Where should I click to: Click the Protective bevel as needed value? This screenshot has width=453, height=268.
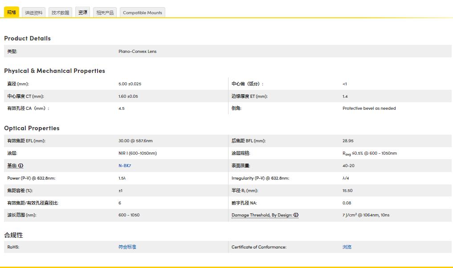pos(369,108)
